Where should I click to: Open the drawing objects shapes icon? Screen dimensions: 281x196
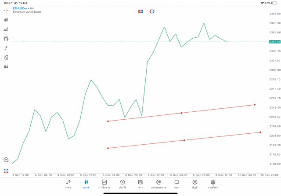click(6, 57)
